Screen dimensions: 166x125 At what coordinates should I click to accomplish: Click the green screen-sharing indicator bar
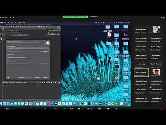tap(75, 17)
